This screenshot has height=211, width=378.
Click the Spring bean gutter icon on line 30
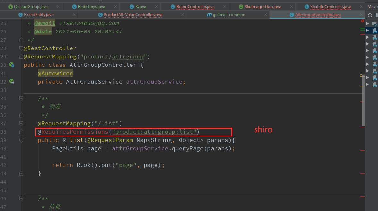pyautogui.click(x=12, y=65)
